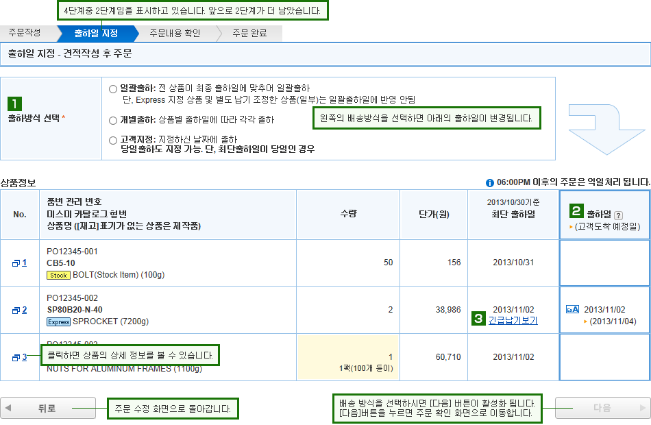Open item 2 detail window icon
The image size is (651, 425).
[x=16, y=311]
